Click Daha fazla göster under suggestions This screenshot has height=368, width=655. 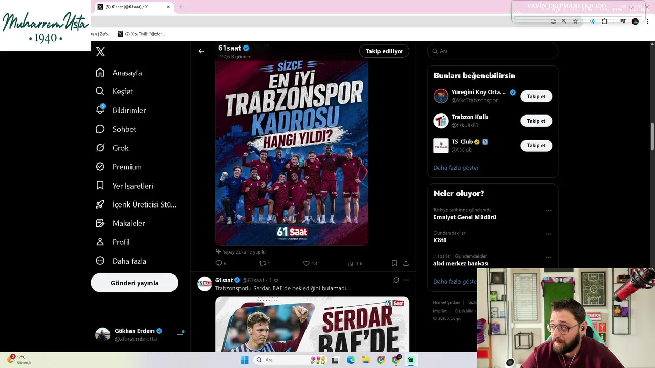point(456,168)
